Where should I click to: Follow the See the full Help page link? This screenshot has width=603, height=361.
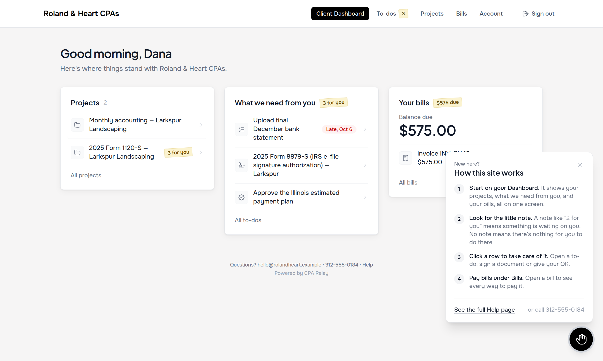click(x=484, y=310)
